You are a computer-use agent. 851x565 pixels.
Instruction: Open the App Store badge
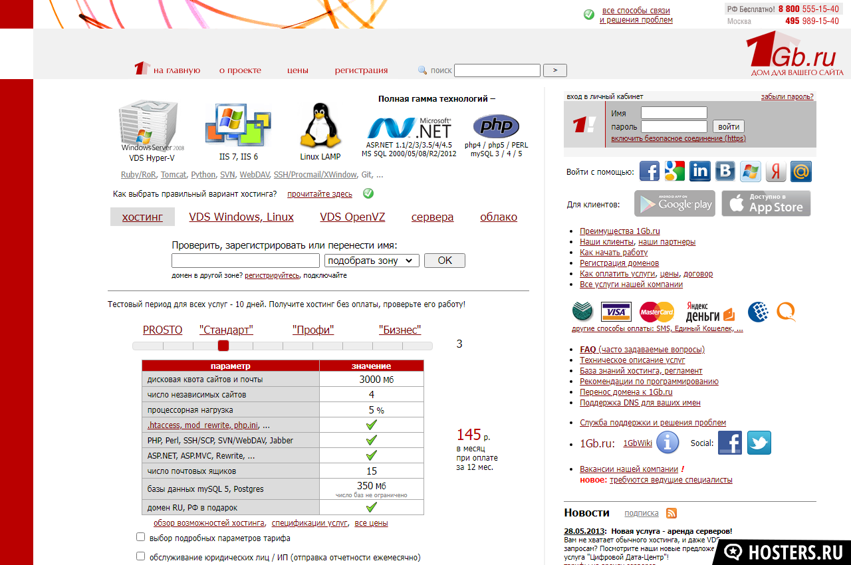tap(766, 203)
